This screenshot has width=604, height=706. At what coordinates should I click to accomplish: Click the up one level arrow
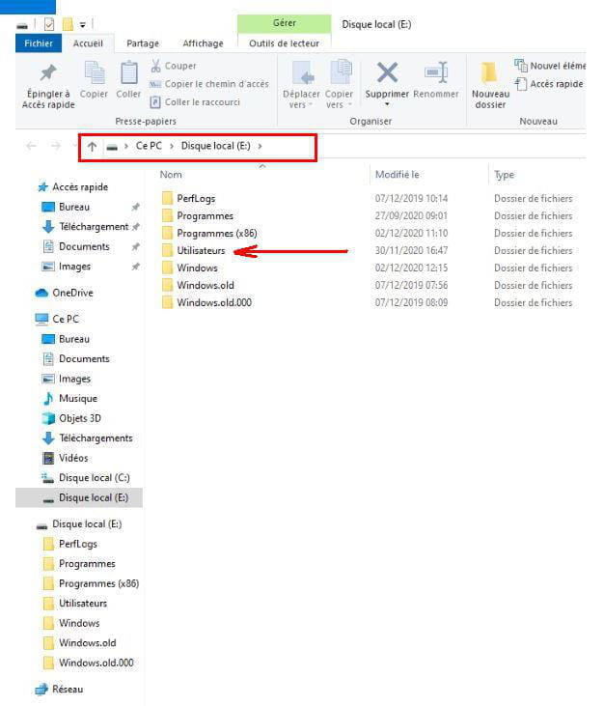click(x=92, y=147)
